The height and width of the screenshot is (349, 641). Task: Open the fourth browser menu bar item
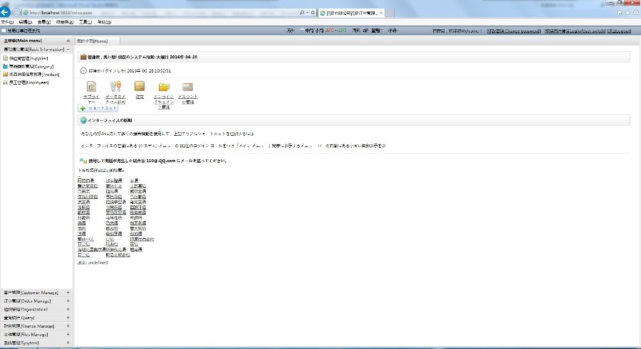[x=65, y=22]
